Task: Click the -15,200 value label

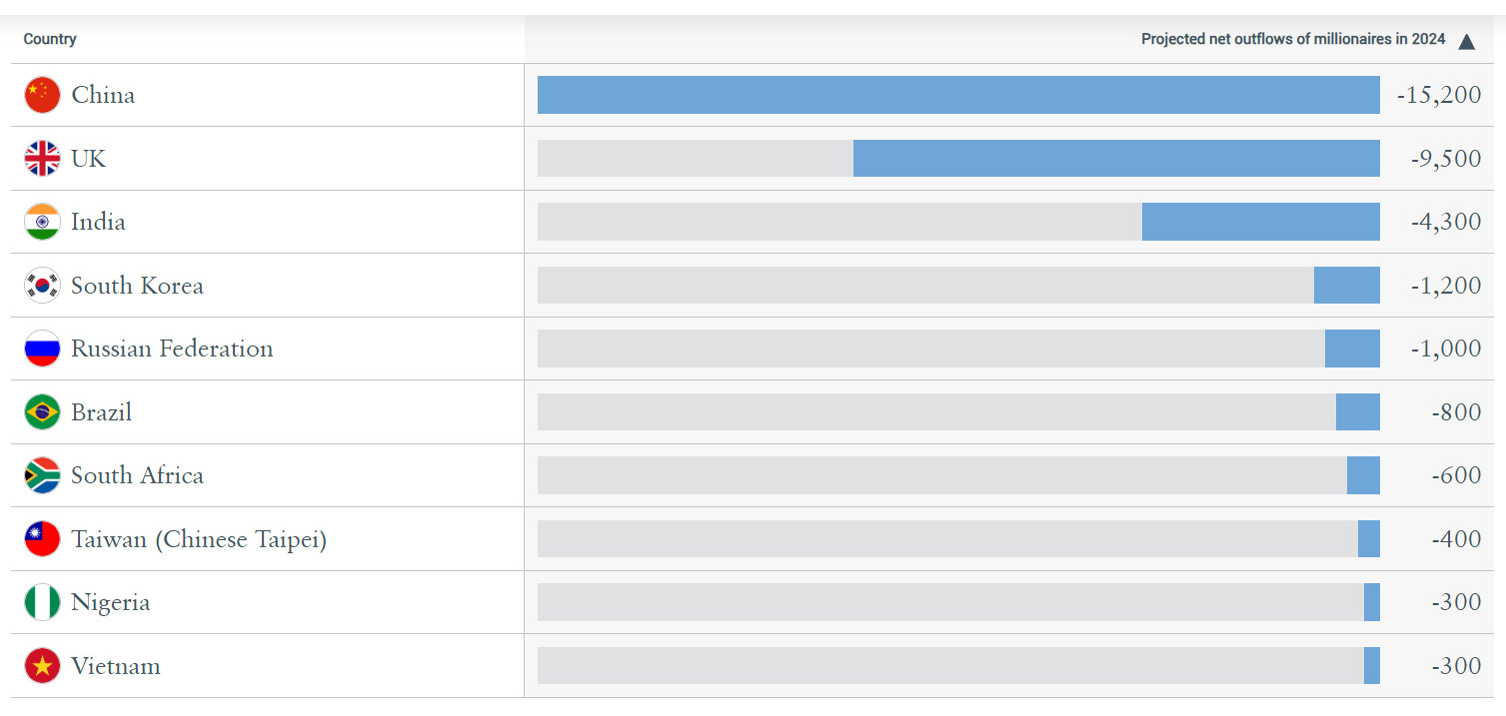Action: point(1438,95)
